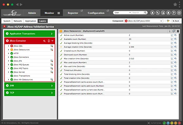183x125 pixels.
Task: Open graph for Active count measure
Action: pos(172,35)
